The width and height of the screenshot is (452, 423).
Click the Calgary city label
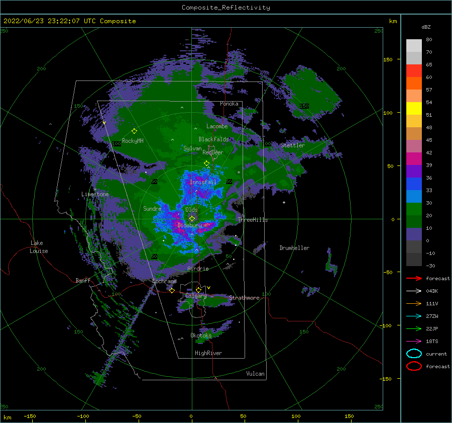tap(196, 296)
